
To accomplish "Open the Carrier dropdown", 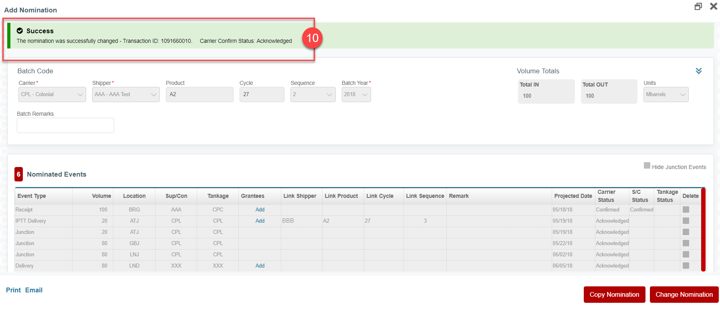I will coord(52,95).
